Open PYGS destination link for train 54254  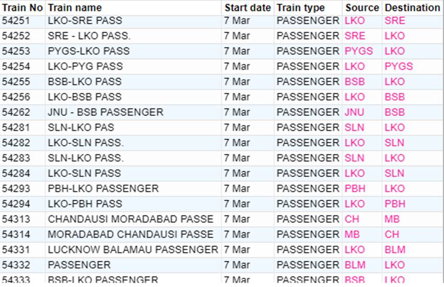399,66
